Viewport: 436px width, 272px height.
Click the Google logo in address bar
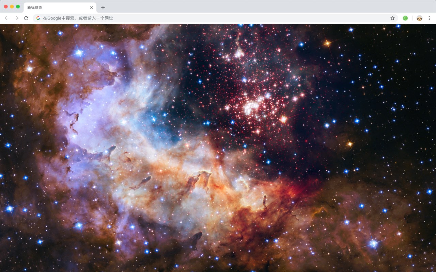(38, 18)
